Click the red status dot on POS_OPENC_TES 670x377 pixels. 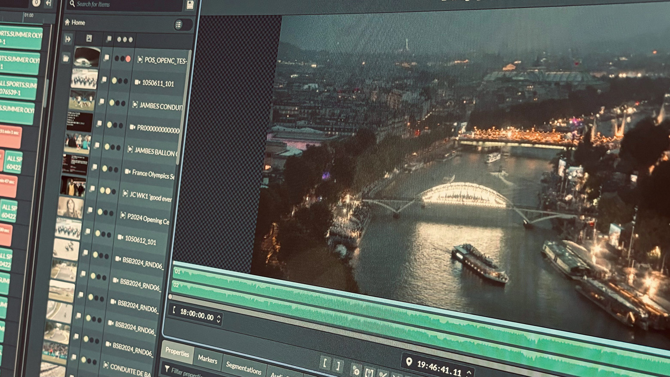click(x=128, y=59)
